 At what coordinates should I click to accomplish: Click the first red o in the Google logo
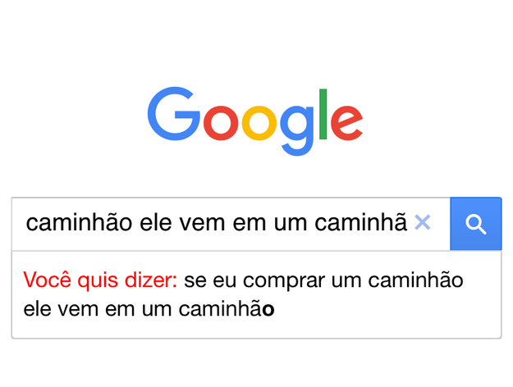tap(221, 123)
